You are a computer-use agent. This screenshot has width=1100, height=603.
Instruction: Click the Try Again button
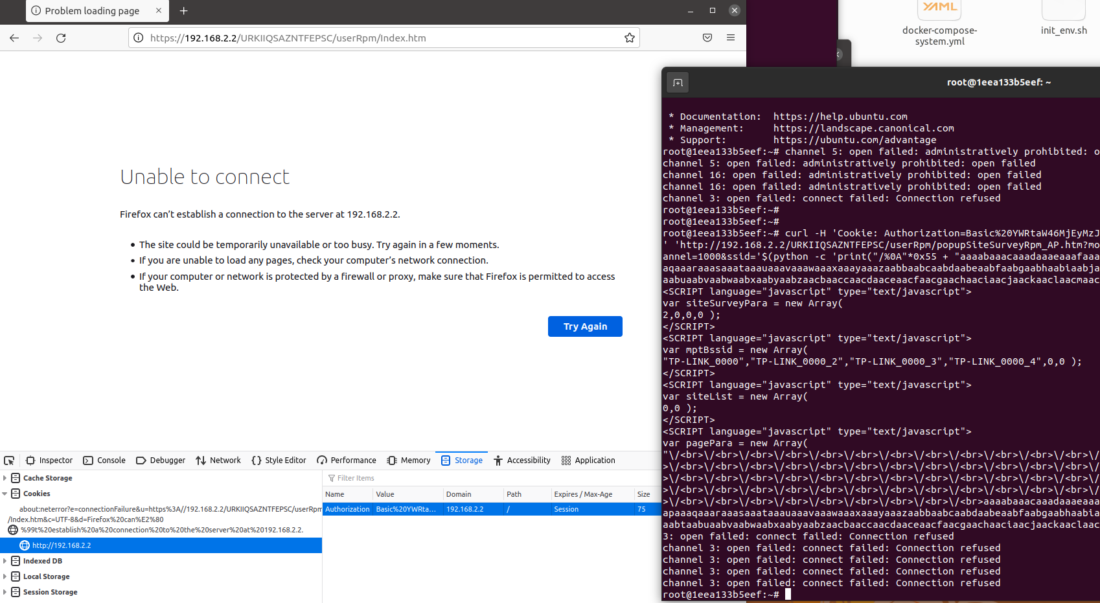[x=584, y=326]
